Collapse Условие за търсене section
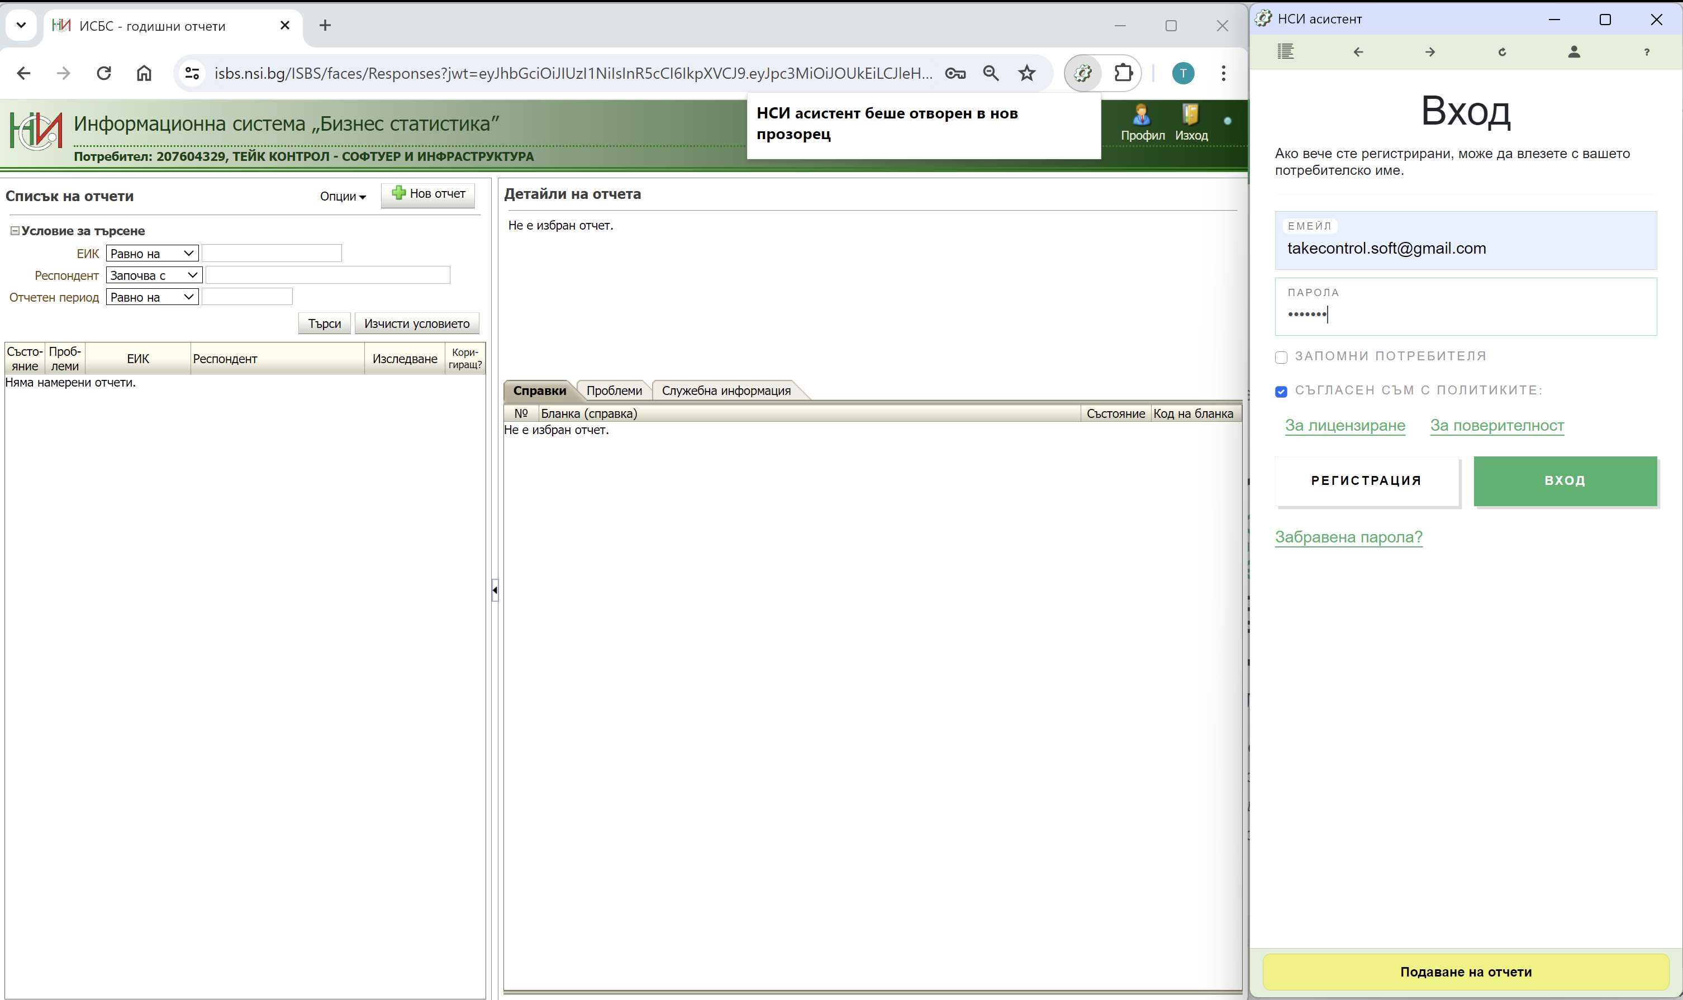This screenshot has width=1683, height=1000. point(14,231)
